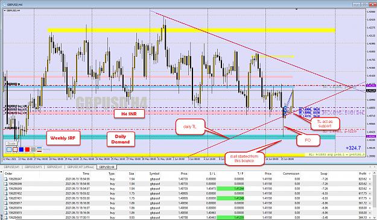The image size is (377, 220).
Task: Pick the blue color swatch on chart
Action: pyautogui.click(x=21, y=149)
